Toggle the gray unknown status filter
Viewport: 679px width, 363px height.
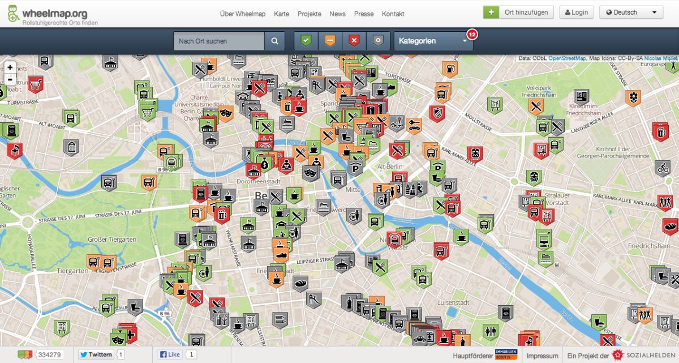pyautogui.click(x=378, y=41)
